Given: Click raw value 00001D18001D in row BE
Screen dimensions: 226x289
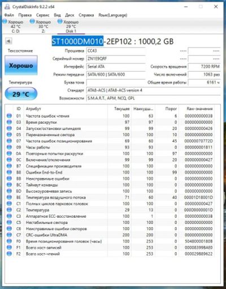Looking at the screenshot, I should tap(198, 197).
